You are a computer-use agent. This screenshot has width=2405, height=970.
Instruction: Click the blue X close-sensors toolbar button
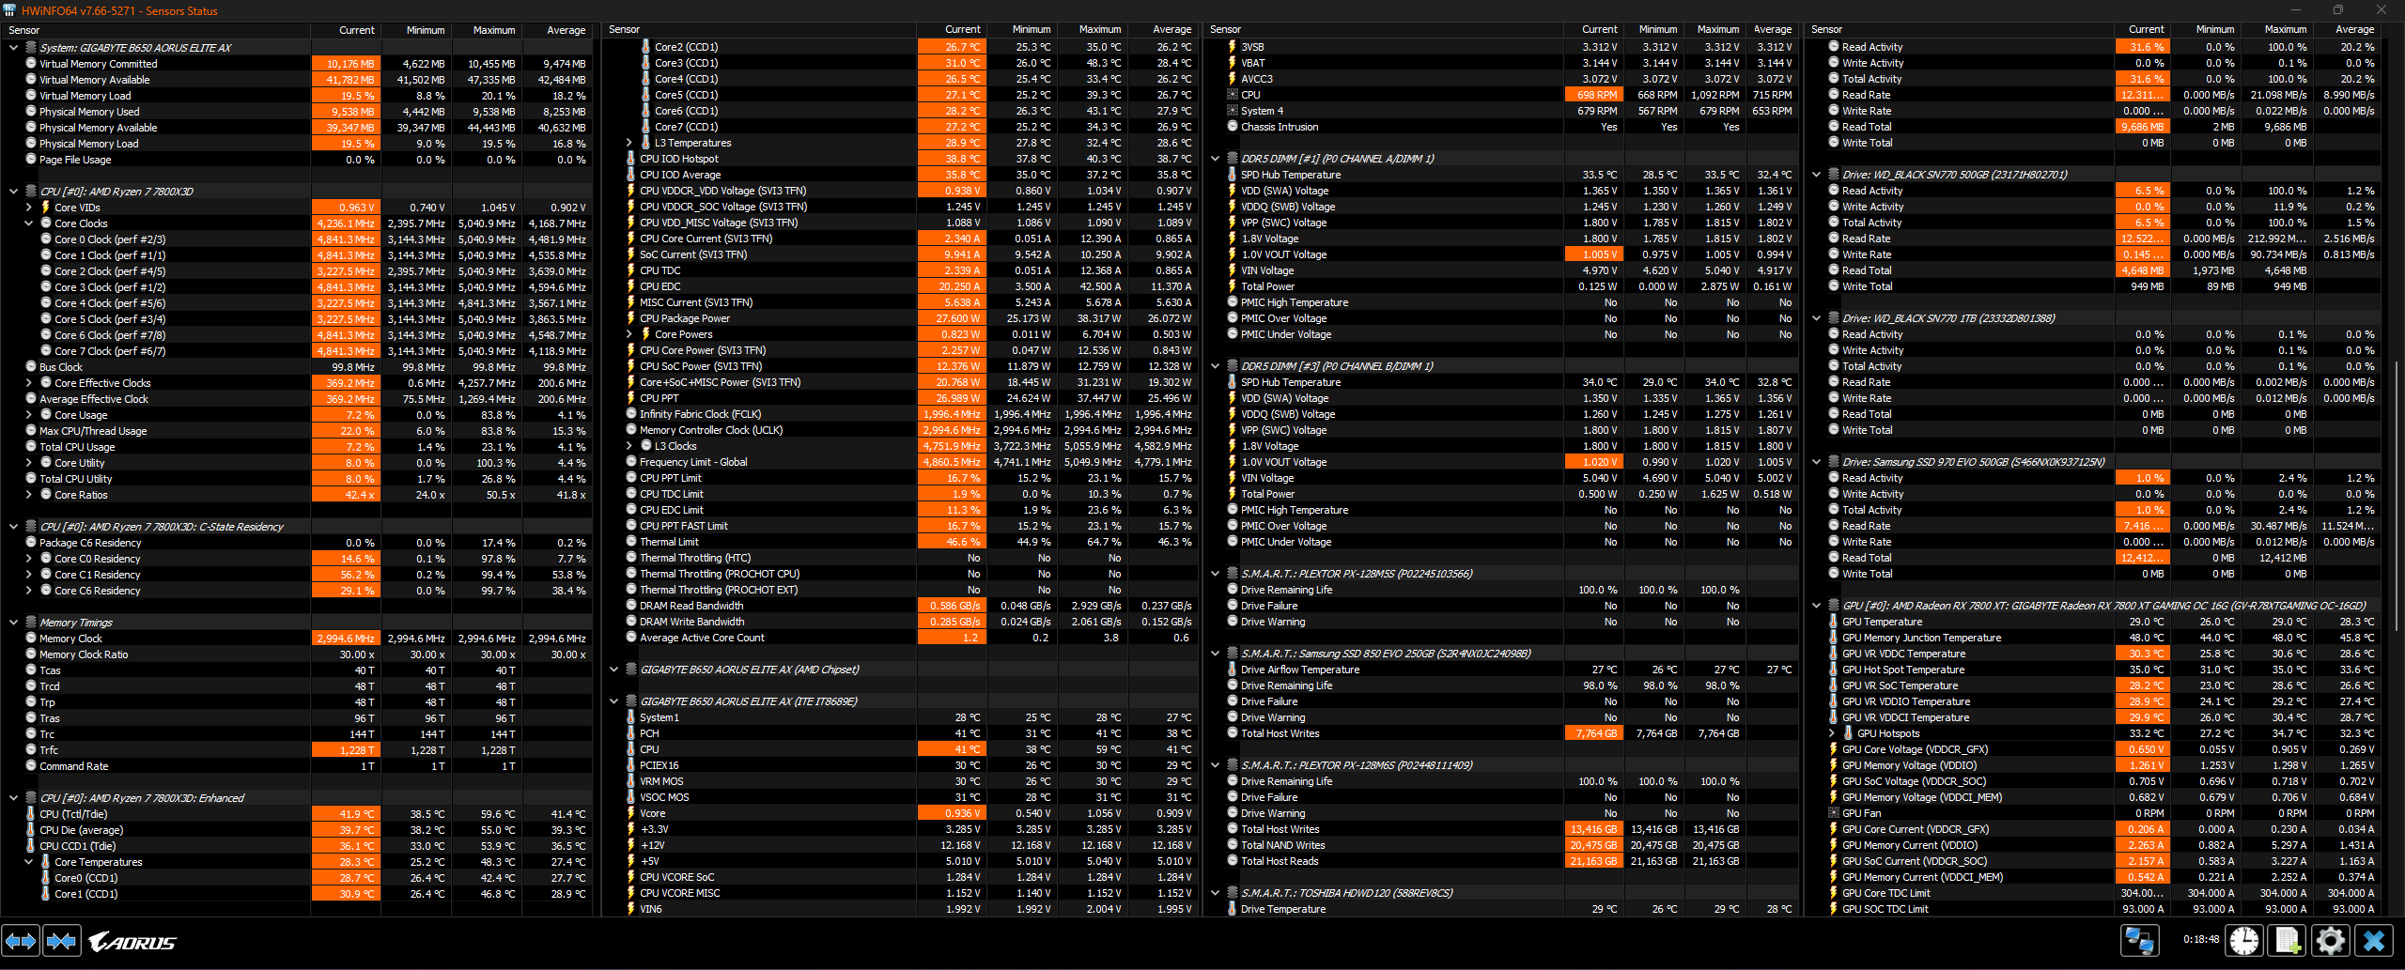(x=2374, y=940)
